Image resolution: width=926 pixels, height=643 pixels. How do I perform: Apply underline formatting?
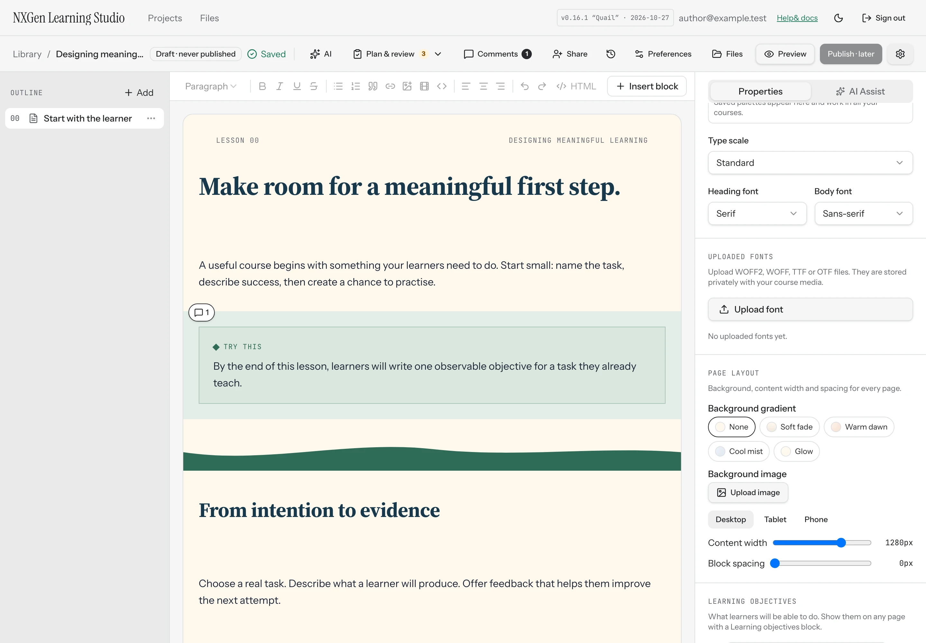coord(296,86)
